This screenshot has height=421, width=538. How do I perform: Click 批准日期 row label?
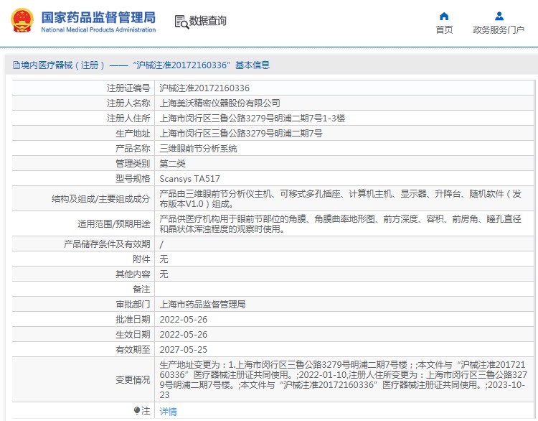coord(133,320)
